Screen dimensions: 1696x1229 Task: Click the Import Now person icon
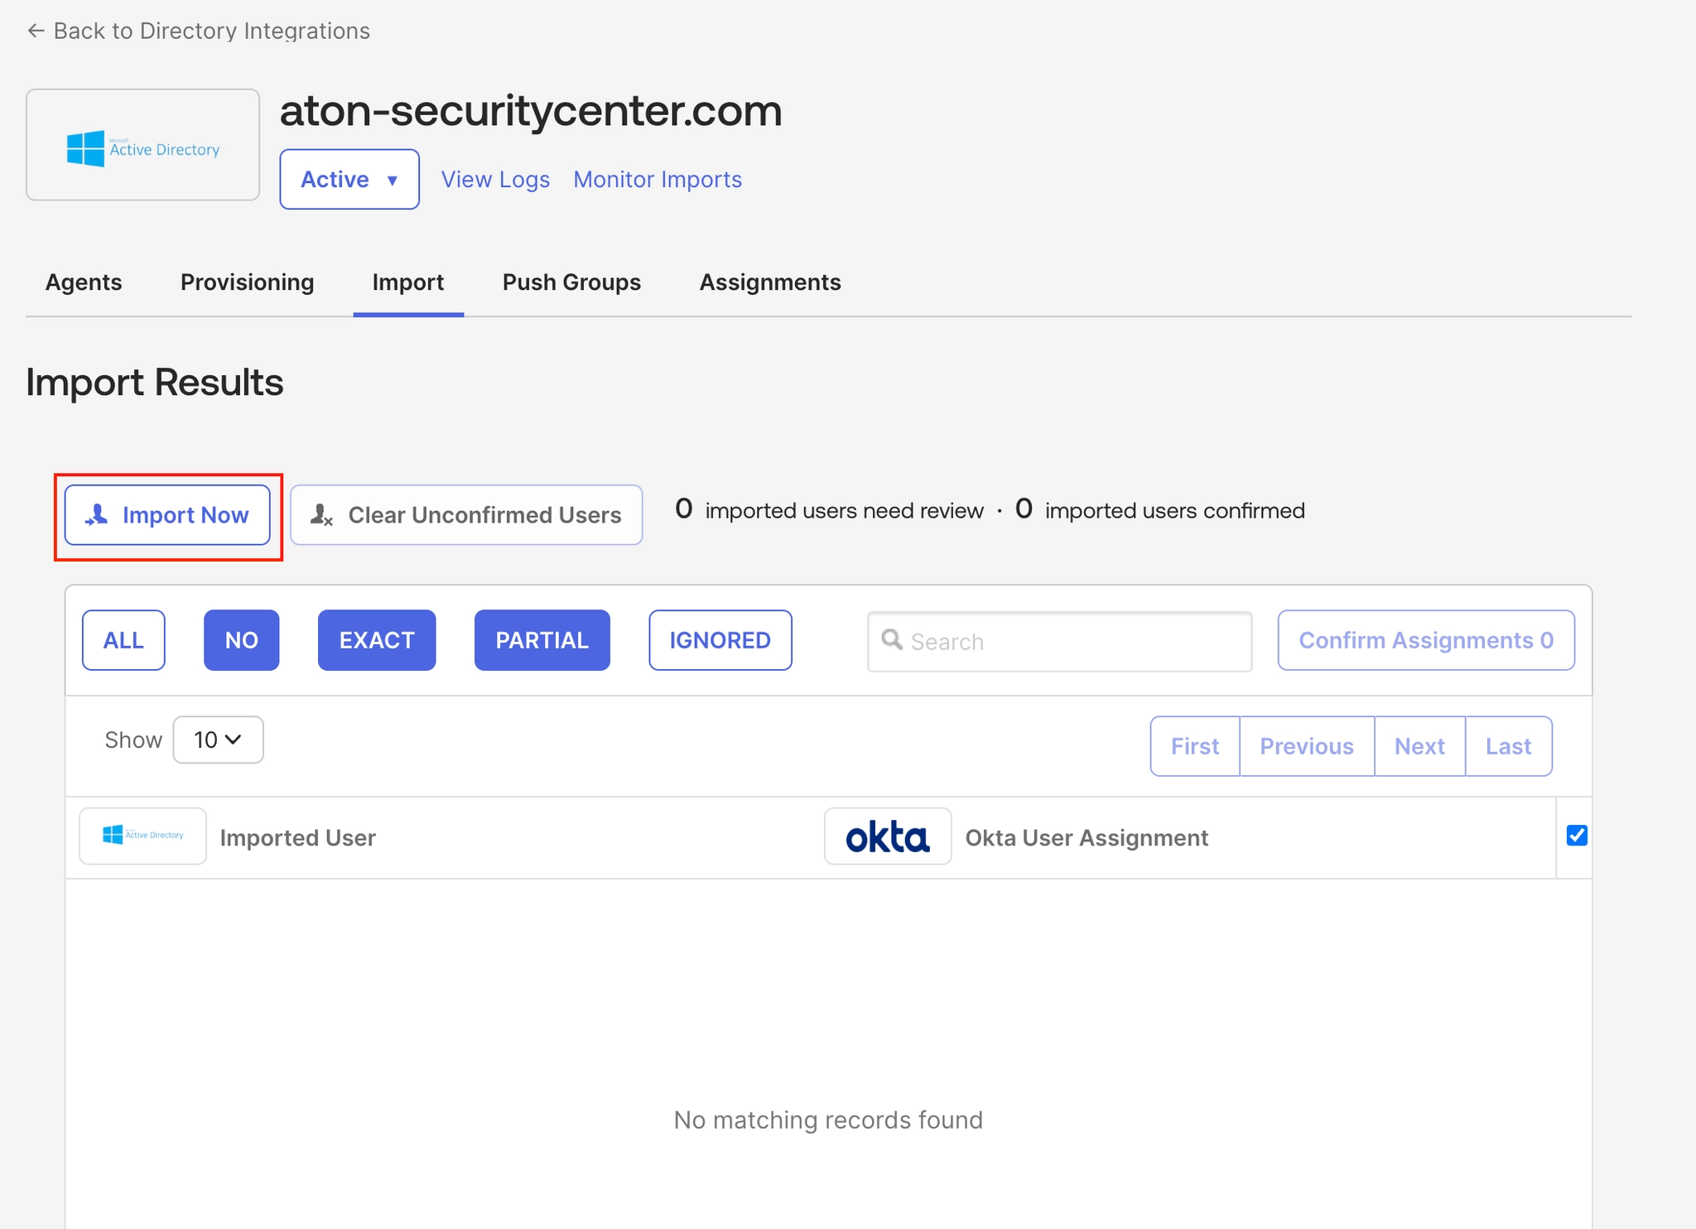click(97, 514)
